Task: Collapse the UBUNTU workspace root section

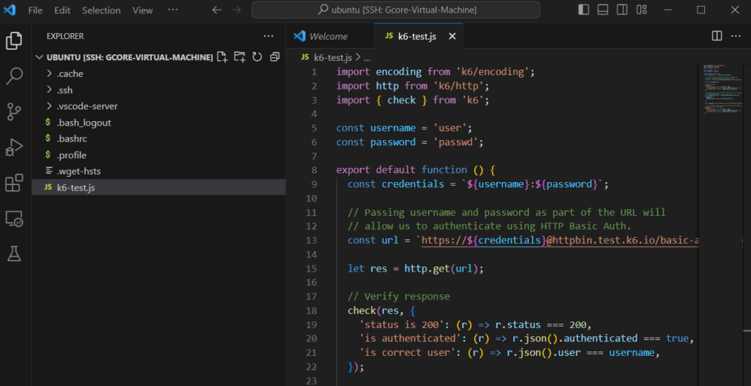Action: point(40,57)
